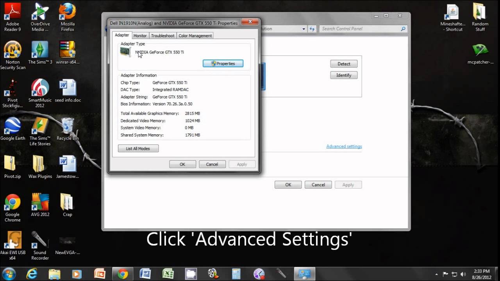Open the Troubleshoot tab
500x281 pixels.
point(162,36)
